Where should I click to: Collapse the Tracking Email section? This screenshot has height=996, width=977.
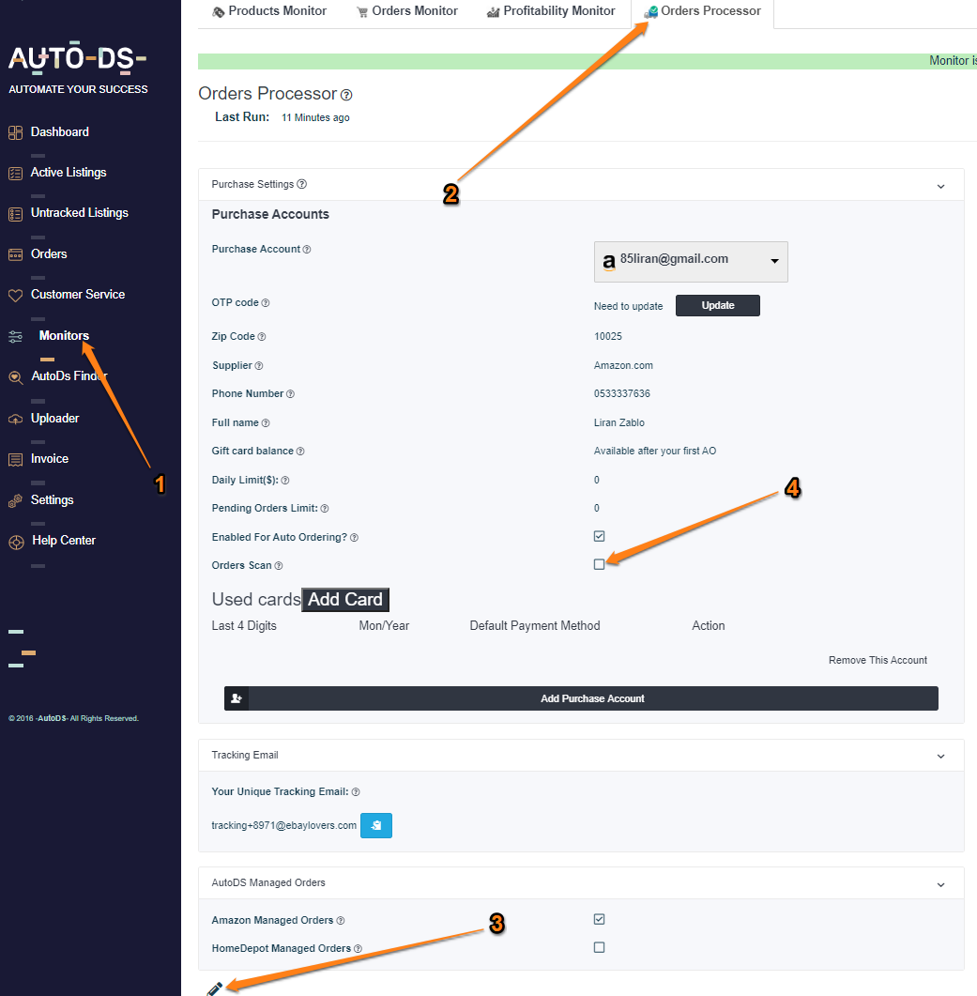940,756
